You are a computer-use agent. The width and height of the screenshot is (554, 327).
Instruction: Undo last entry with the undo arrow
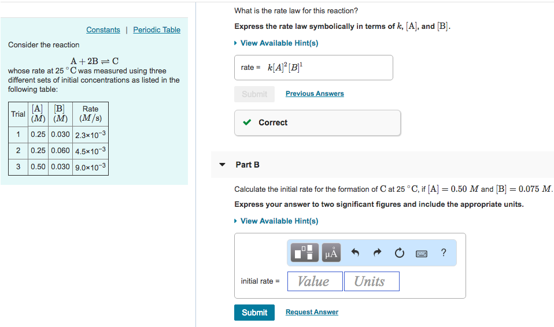coord(355,252)
